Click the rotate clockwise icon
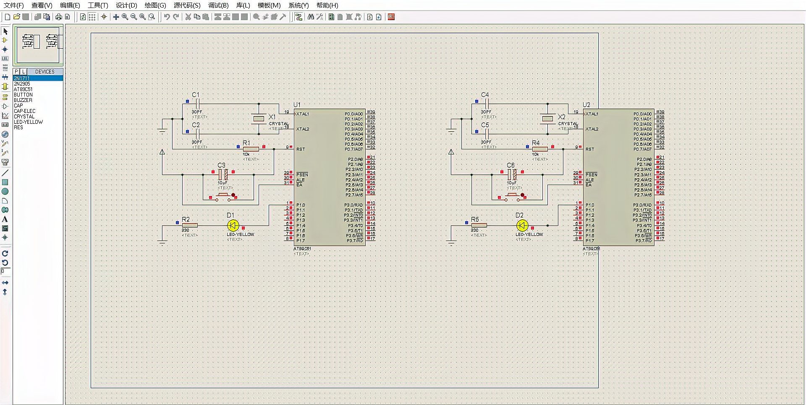The height and width of the screenshot is (405, 806). 5,254
